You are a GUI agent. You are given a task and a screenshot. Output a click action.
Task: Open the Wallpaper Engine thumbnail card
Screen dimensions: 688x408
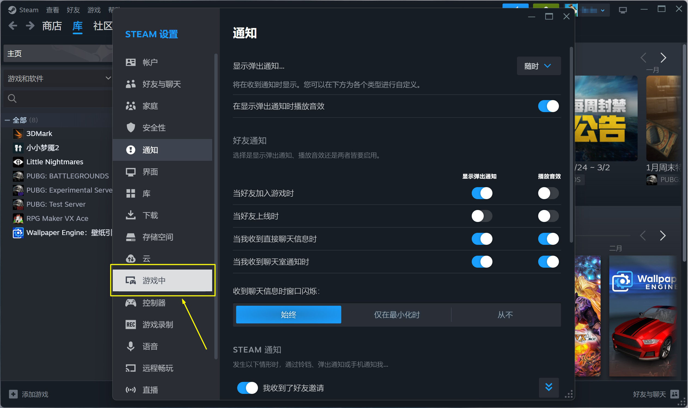point(643,316)
